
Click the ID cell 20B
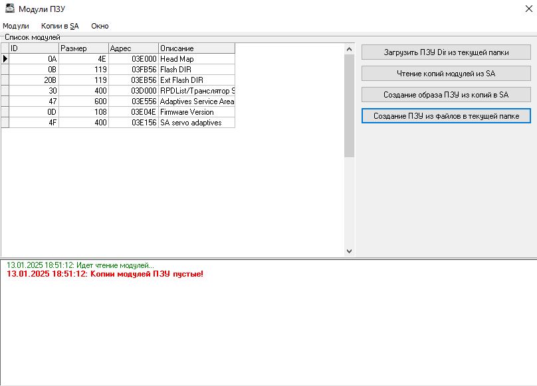(x=34, y=80)
